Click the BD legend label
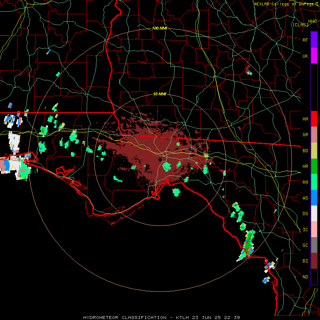The height and width of the screenshot is (320, 320). [305, 151]
